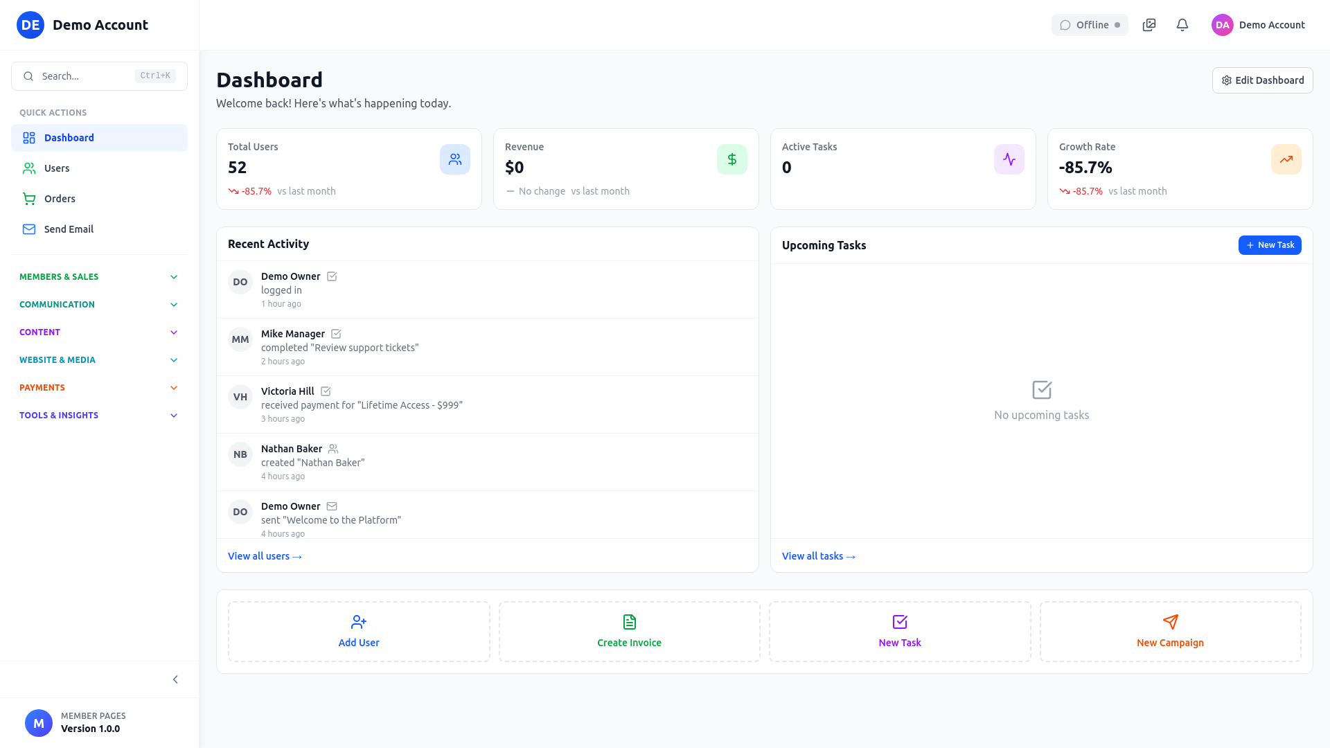Expand the MEMBERS & SALES section
The width and height of the screenshot is (1330, 748).
(97, 276)
